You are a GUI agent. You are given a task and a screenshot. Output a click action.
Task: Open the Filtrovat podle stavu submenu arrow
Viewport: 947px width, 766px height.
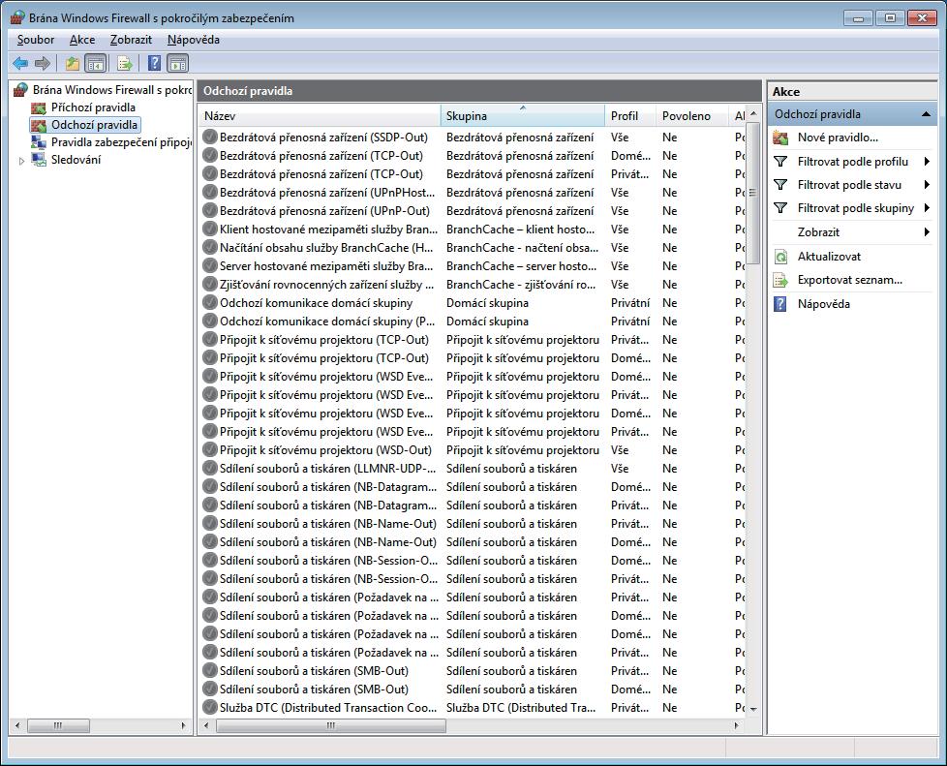click(927, 185)
